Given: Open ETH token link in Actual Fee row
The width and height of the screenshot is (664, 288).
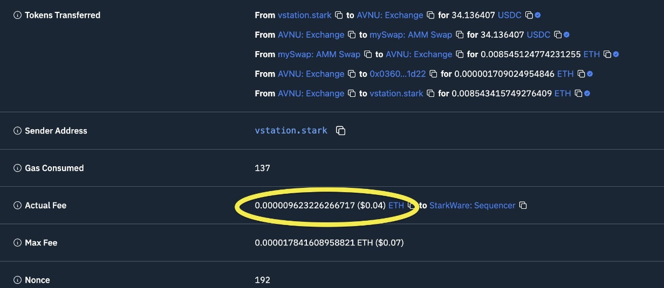Looking at the screenshot, I should (x=396, y=206).
